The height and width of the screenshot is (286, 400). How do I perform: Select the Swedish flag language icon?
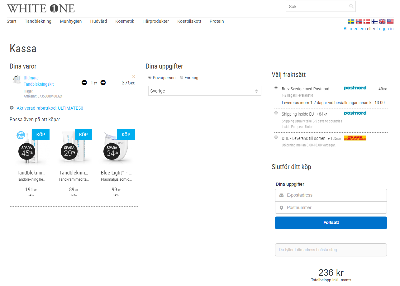351,21
